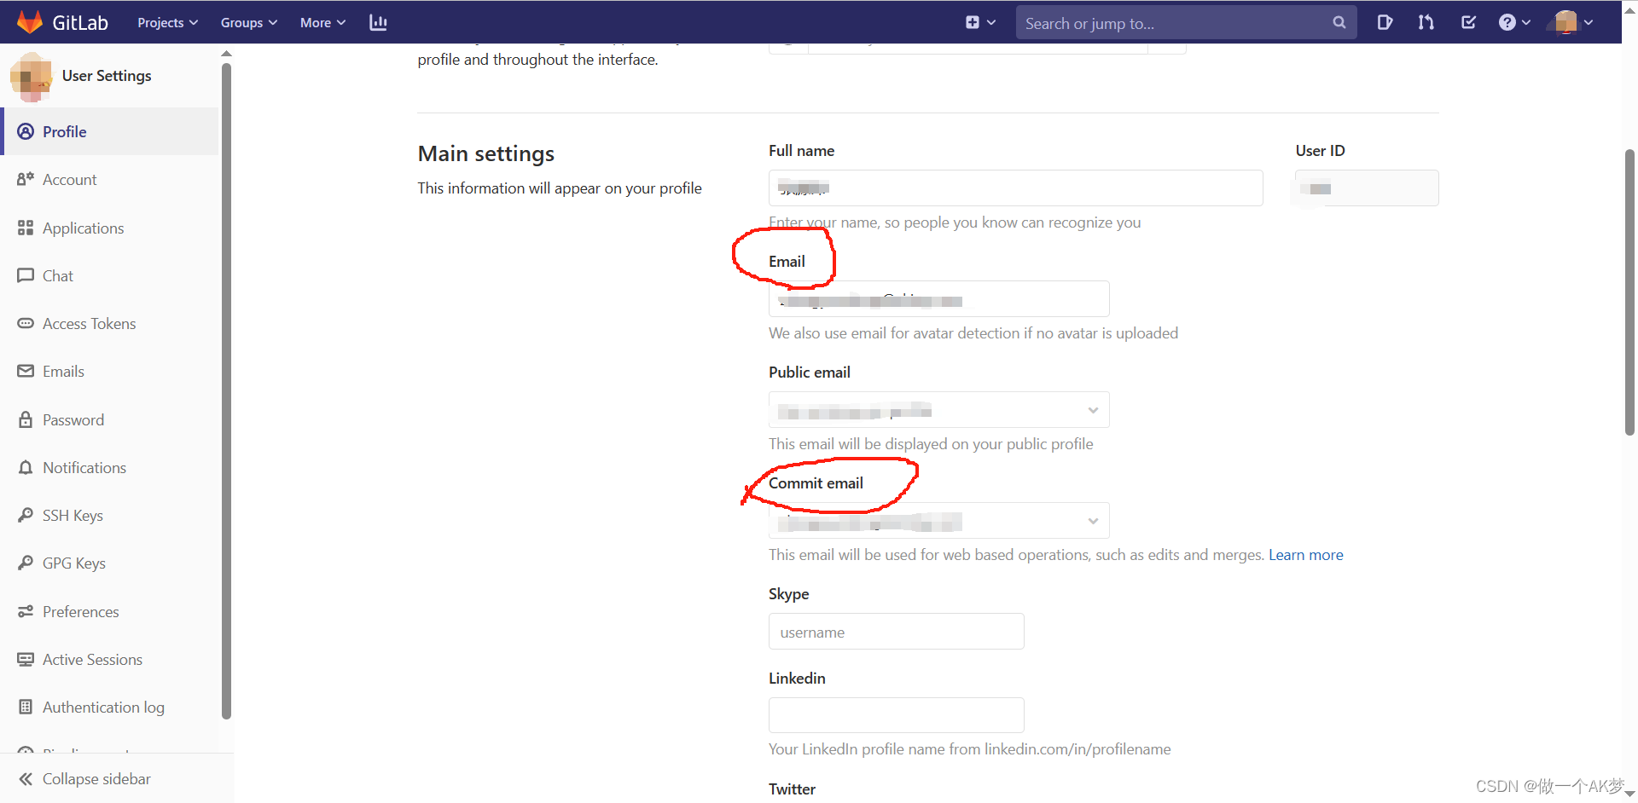Open the Public email dropdown
Image resolution: width=1638 pixels, height=803 pixels.
(1093, 410)
